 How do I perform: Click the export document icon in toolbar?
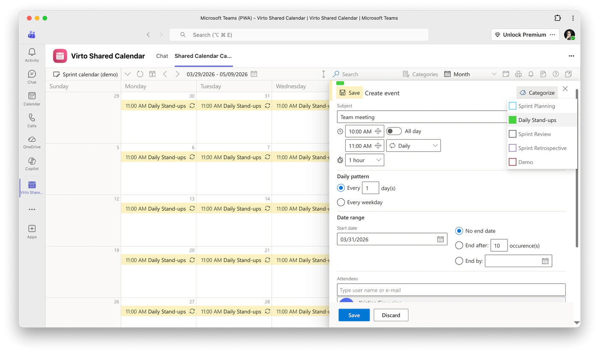coord(543,74)
